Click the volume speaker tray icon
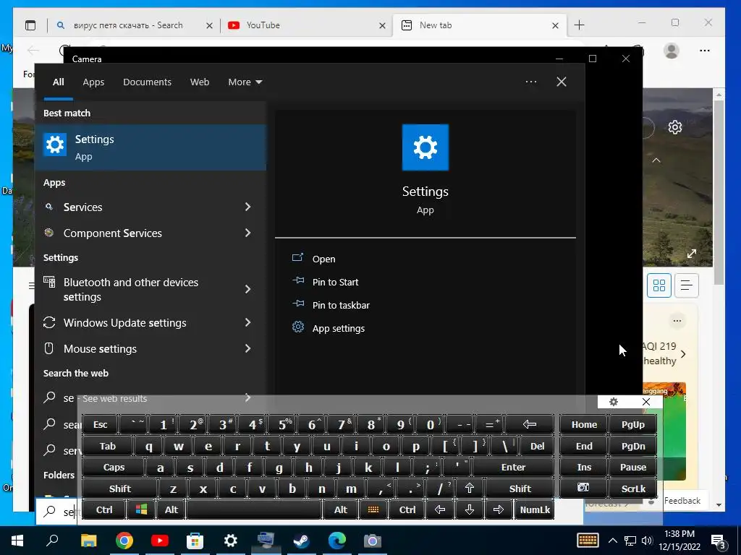The width and height of the screenshot is (741, 555). tap(646, 541)
